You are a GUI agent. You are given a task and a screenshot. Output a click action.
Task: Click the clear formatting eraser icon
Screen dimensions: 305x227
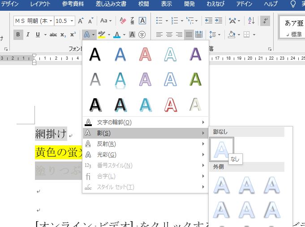coord(123,21)
